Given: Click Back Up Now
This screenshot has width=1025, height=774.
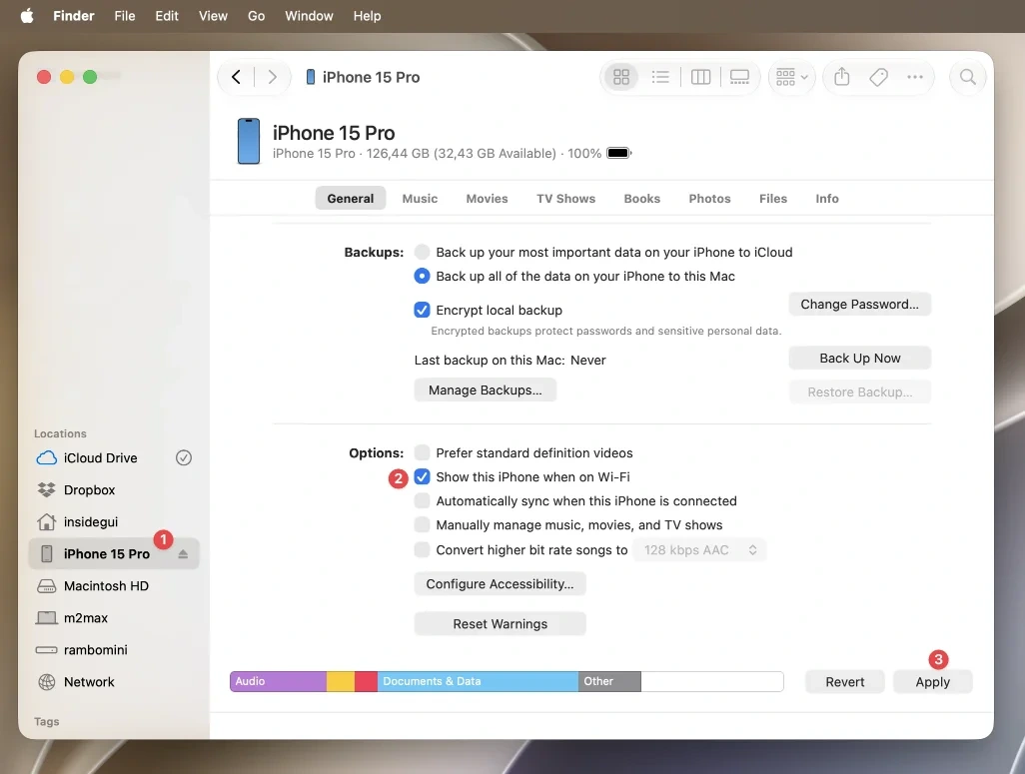Looking at the screenshot, I should pyautogui.click(x=859, y=359).
